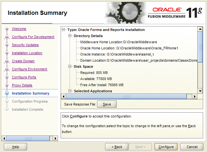Screen dimensions: 207x152
Task: Click the summary tree's horizontal scroll-right arrow
Action: (194, 96)
